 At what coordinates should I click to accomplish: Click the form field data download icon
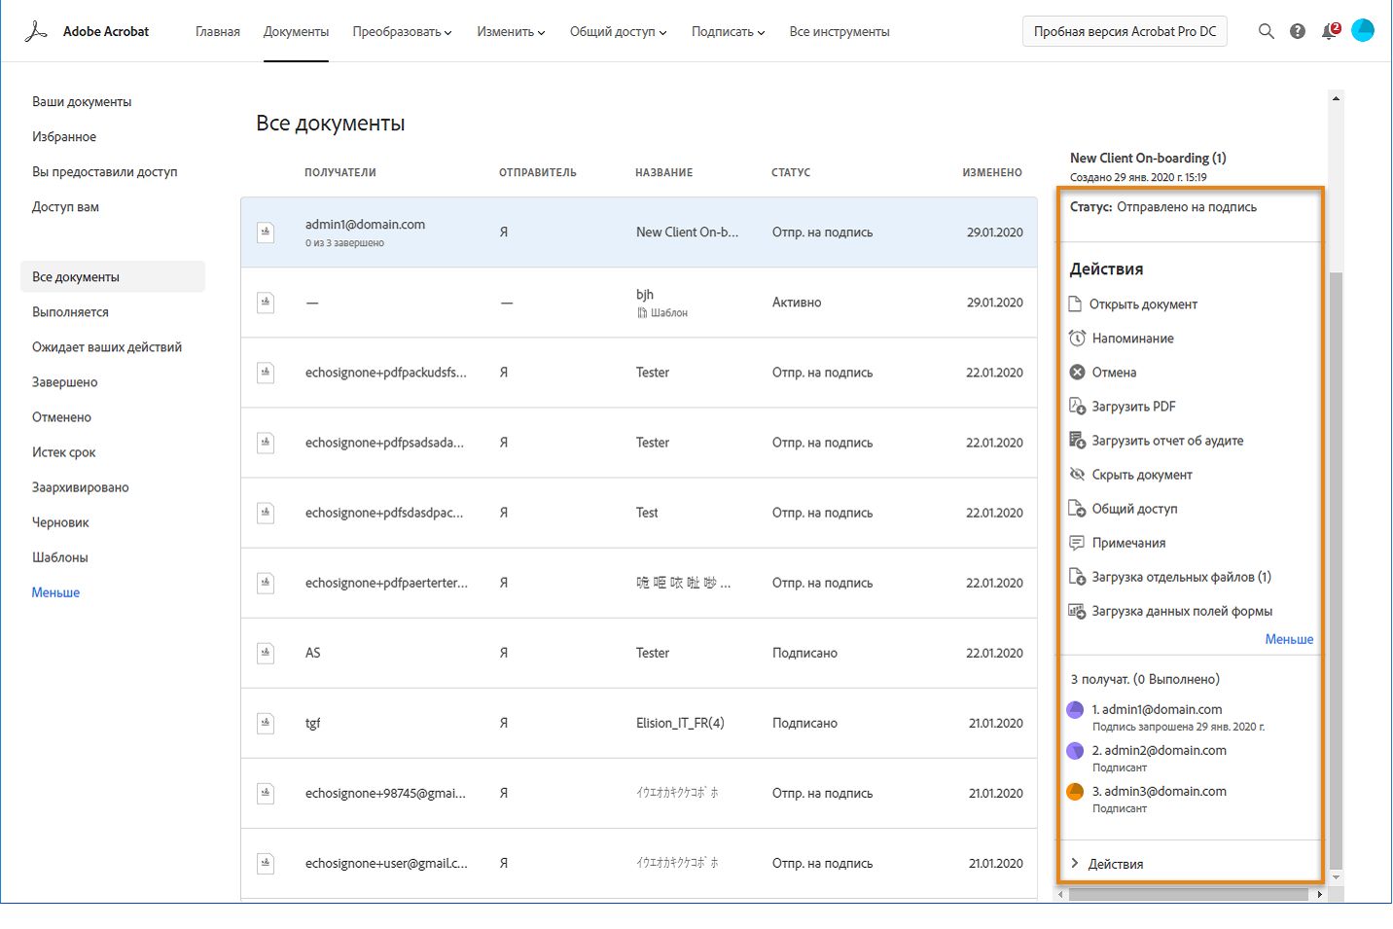[1077, 611]
